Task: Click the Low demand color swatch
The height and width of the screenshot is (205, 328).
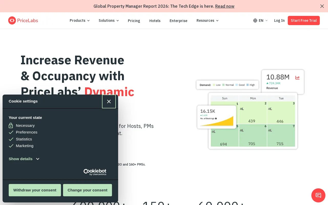Action: click(x=214, y=85)
